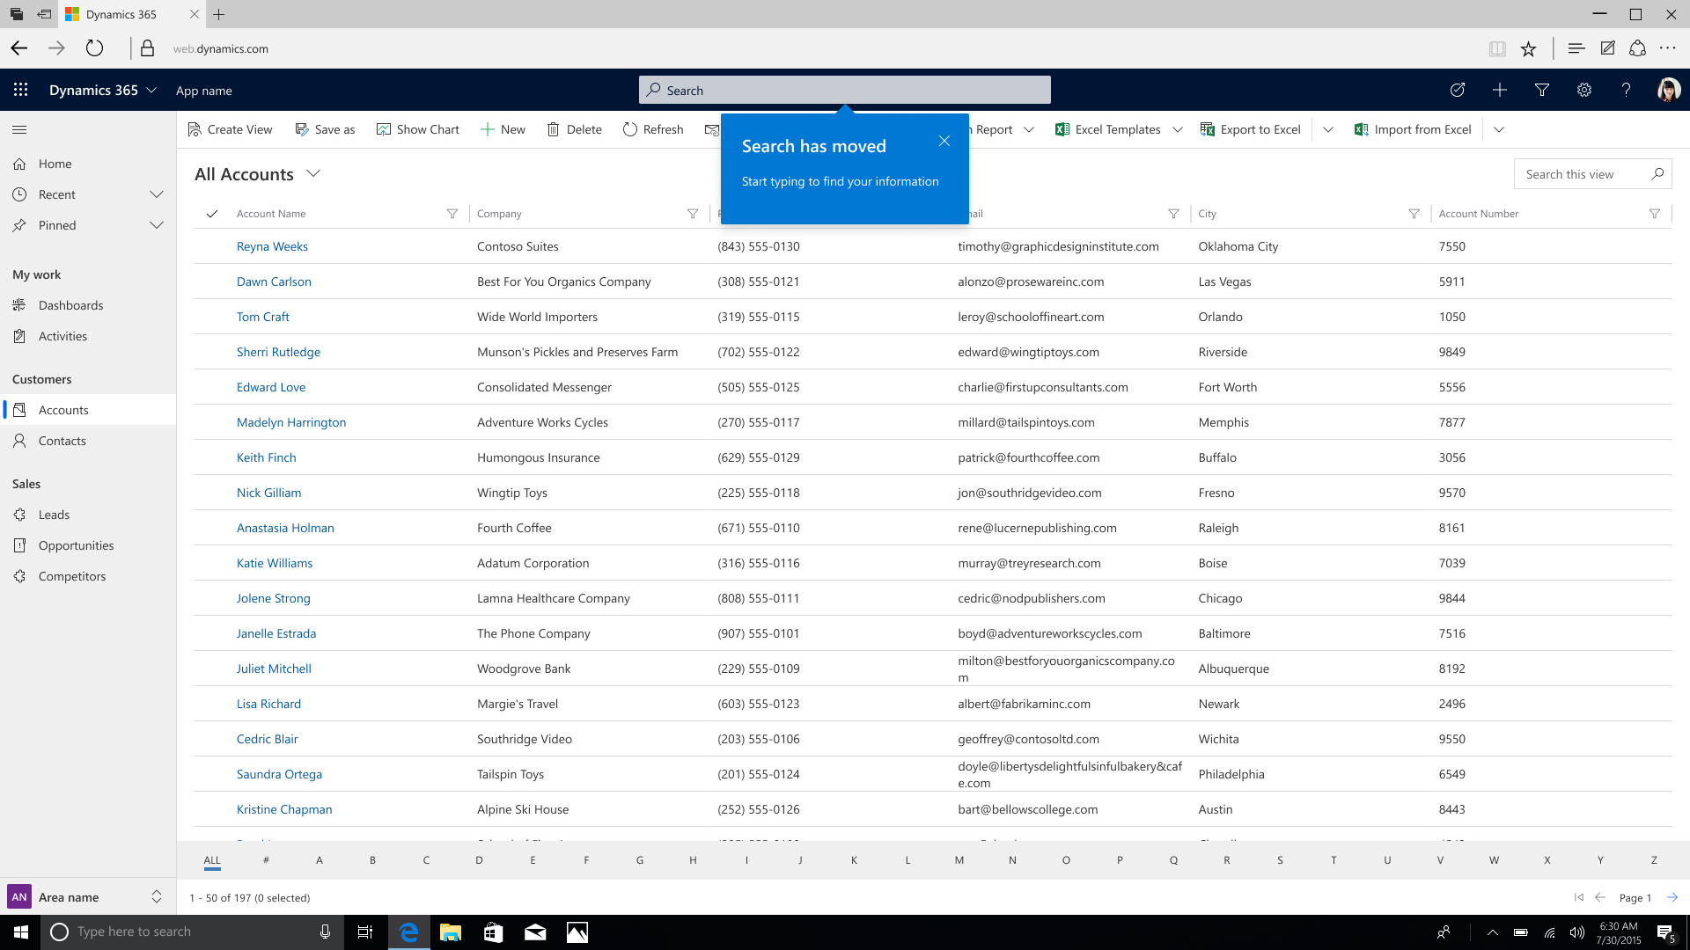
Task: Expand the Excel Templates dropdown arrow
Action: pos(1179,128)
